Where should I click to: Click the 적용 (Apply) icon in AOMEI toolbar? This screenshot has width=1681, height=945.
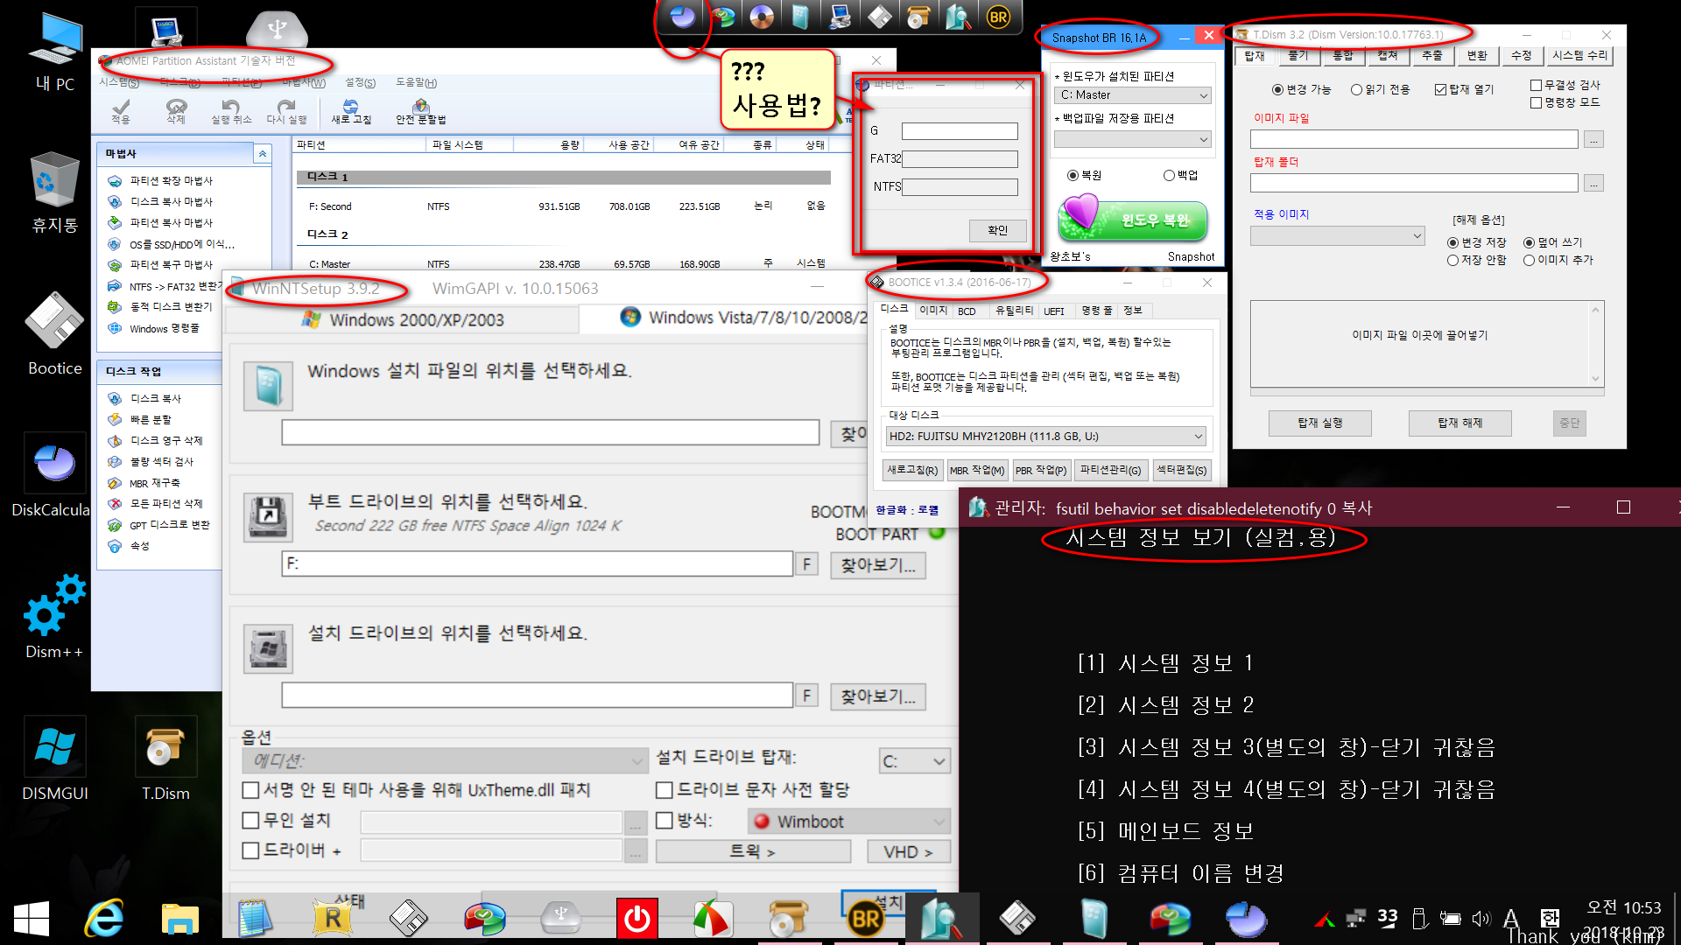121,110
